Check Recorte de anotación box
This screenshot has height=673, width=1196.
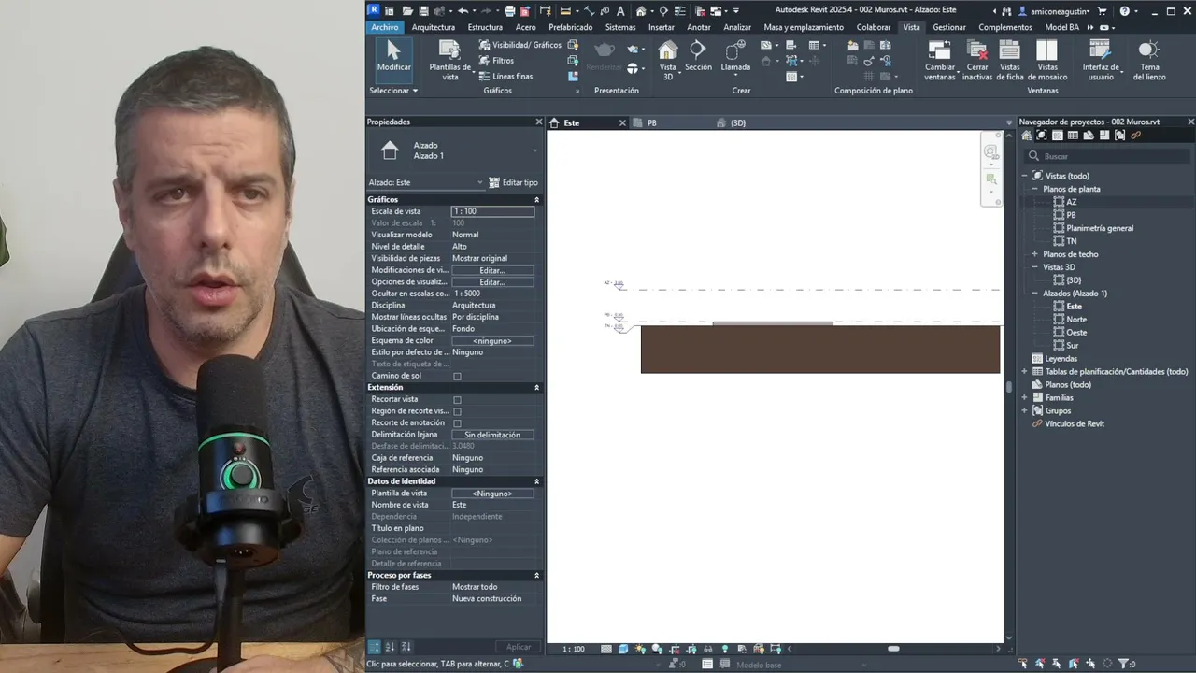tap(457, 423)
